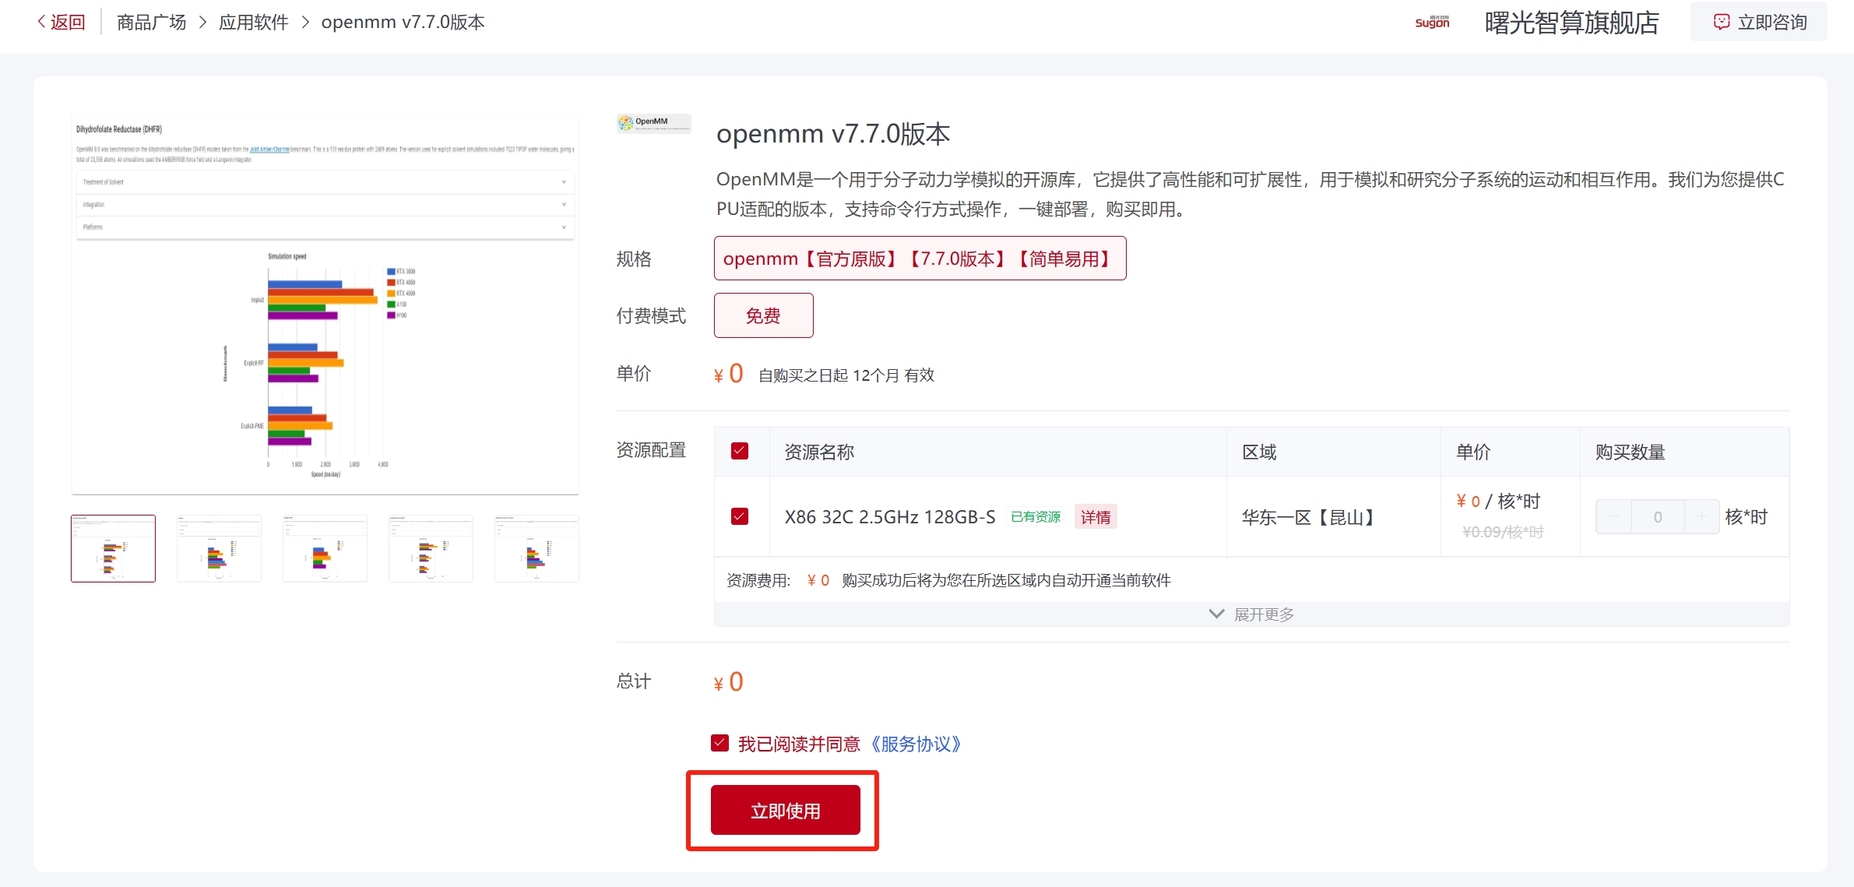Image resolution: width=1854 pixels, height=887 pixels.
Task: Click the OpenMM product logo icon
Action: pyautogui.click(x=653, y=123)
